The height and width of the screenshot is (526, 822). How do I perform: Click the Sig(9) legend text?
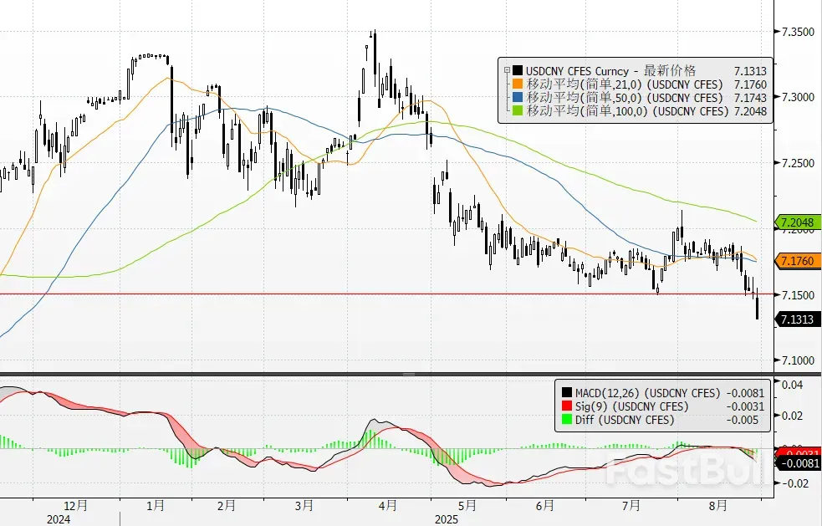click(x=592, y=406)
